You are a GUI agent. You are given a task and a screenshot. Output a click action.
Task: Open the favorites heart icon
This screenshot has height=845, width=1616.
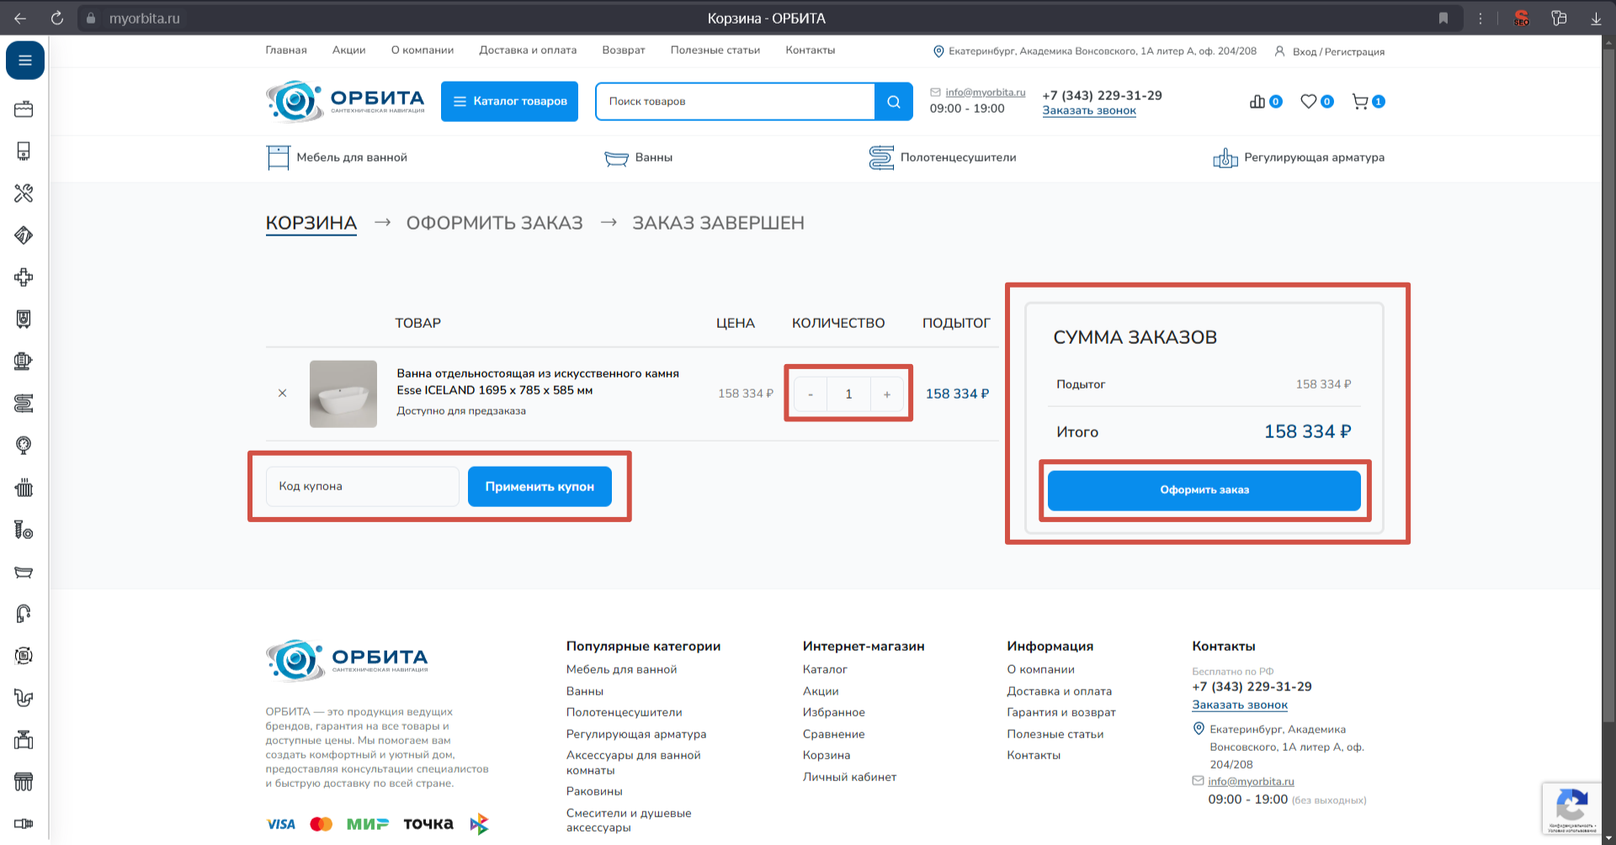pyautogui.click(x=1308, y=102)
